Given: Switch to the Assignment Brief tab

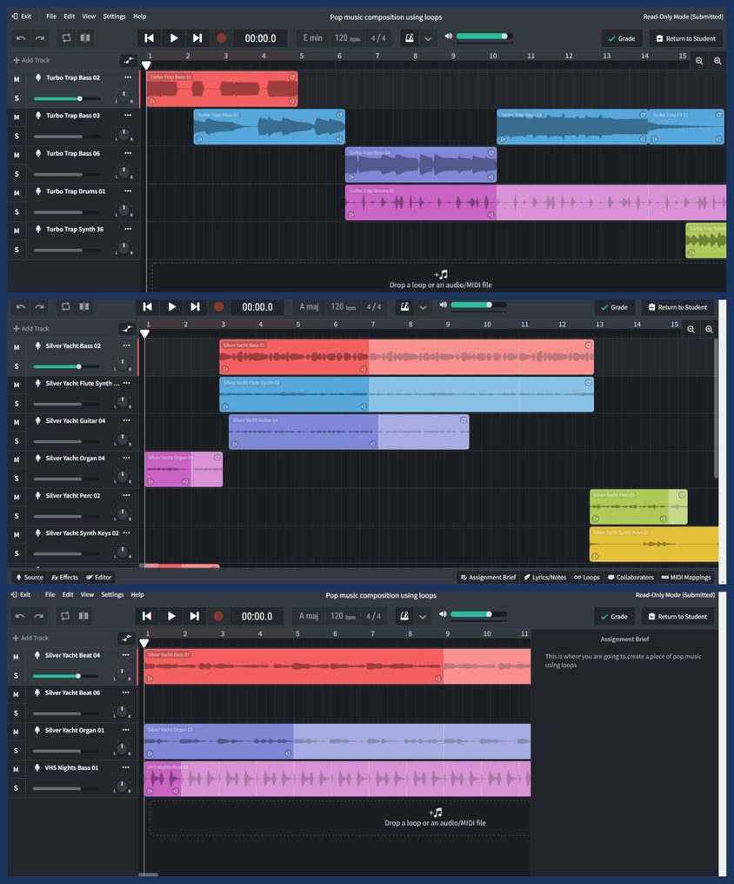Looking at the screenshot, I should [487, 577].
